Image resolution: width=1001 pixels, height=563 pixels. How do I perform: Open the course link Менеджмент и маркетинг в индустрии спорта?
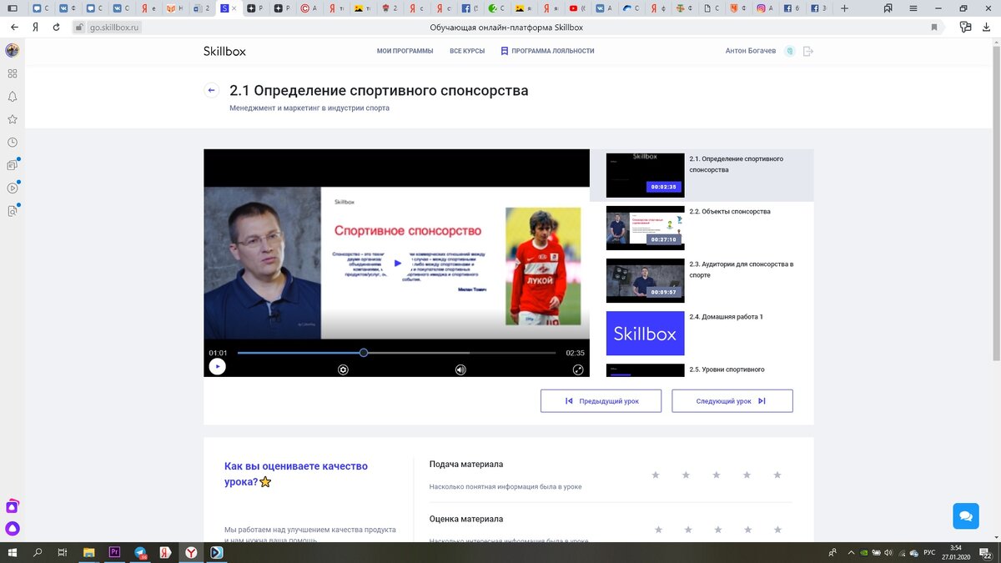[x=309, y=108]
